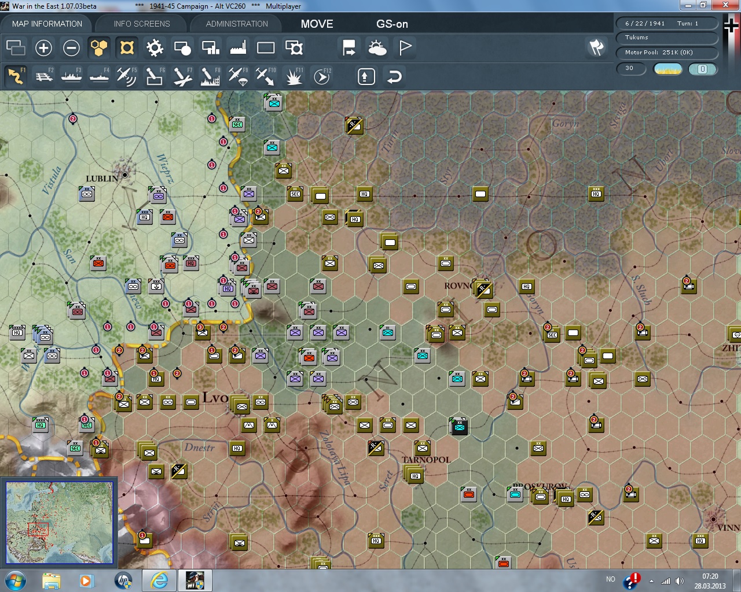The width and height of the screenshot is (741, 592).
Task: Open Windows Media Player from taskbar
Action: coord(86,580)
